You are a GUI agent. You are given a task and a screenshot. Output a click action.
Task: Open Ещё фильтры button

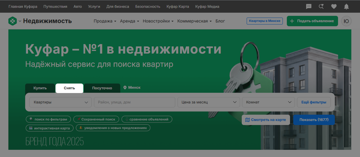coord(314,102)
